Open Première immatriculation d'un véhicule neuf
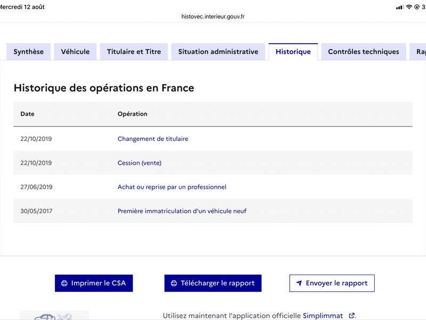426x320 pixels. 182,211
